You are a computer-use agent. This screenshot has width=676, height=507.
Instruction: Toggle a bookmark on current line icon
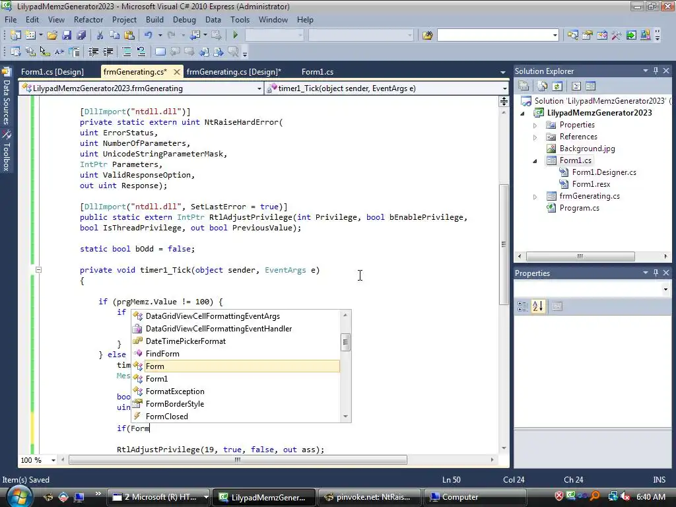(160, 52)
